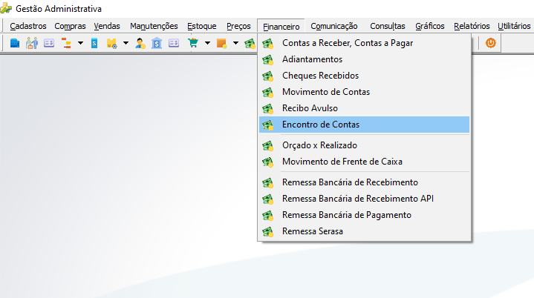
Task: Select Remessa Bancária de Recebimento API
Action: click(x=364, y=199)
